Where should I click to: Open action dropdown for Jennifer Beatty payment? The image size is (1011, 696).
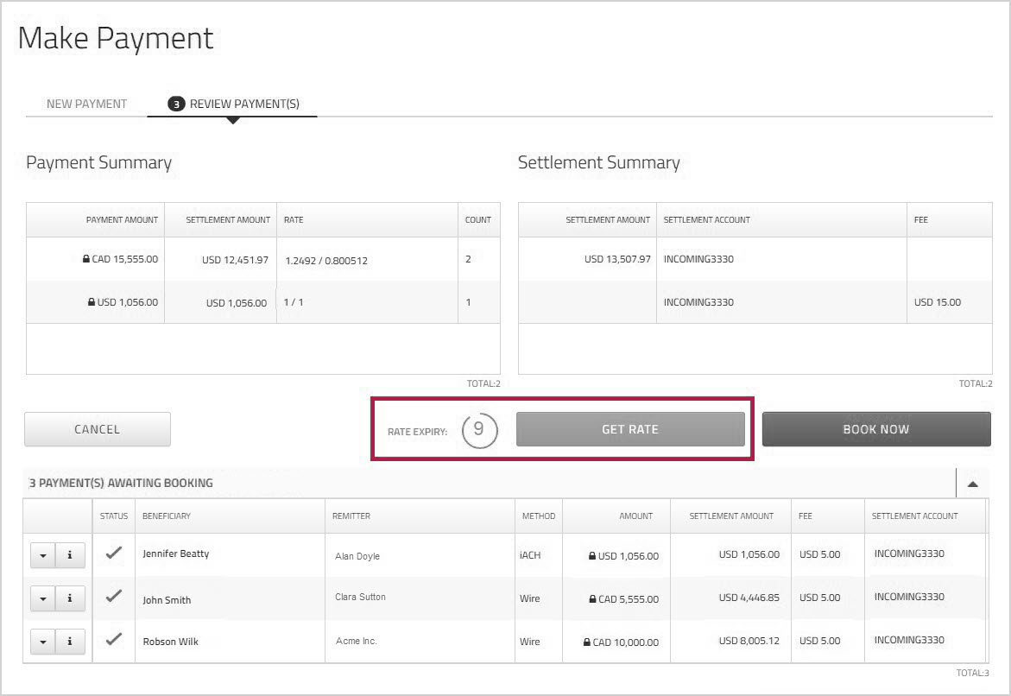click(x=43, y=555)
